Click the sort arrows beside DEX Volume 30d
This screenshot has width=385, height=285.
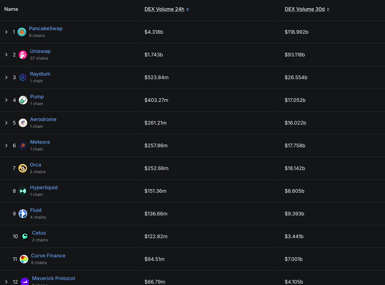[328, 10]
